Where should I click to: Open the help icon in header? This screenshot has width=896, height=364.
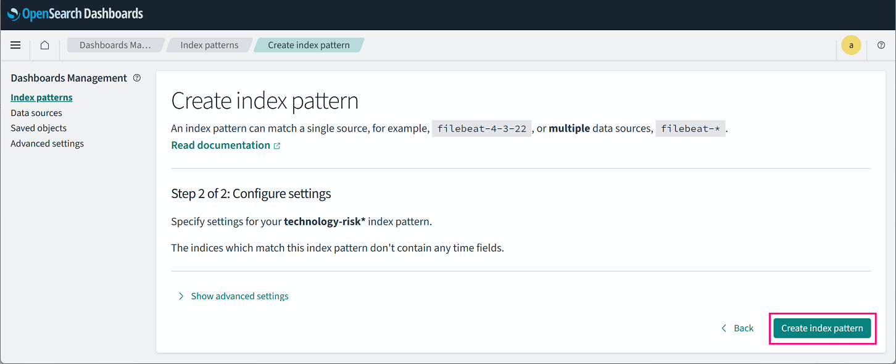(881, 45)
